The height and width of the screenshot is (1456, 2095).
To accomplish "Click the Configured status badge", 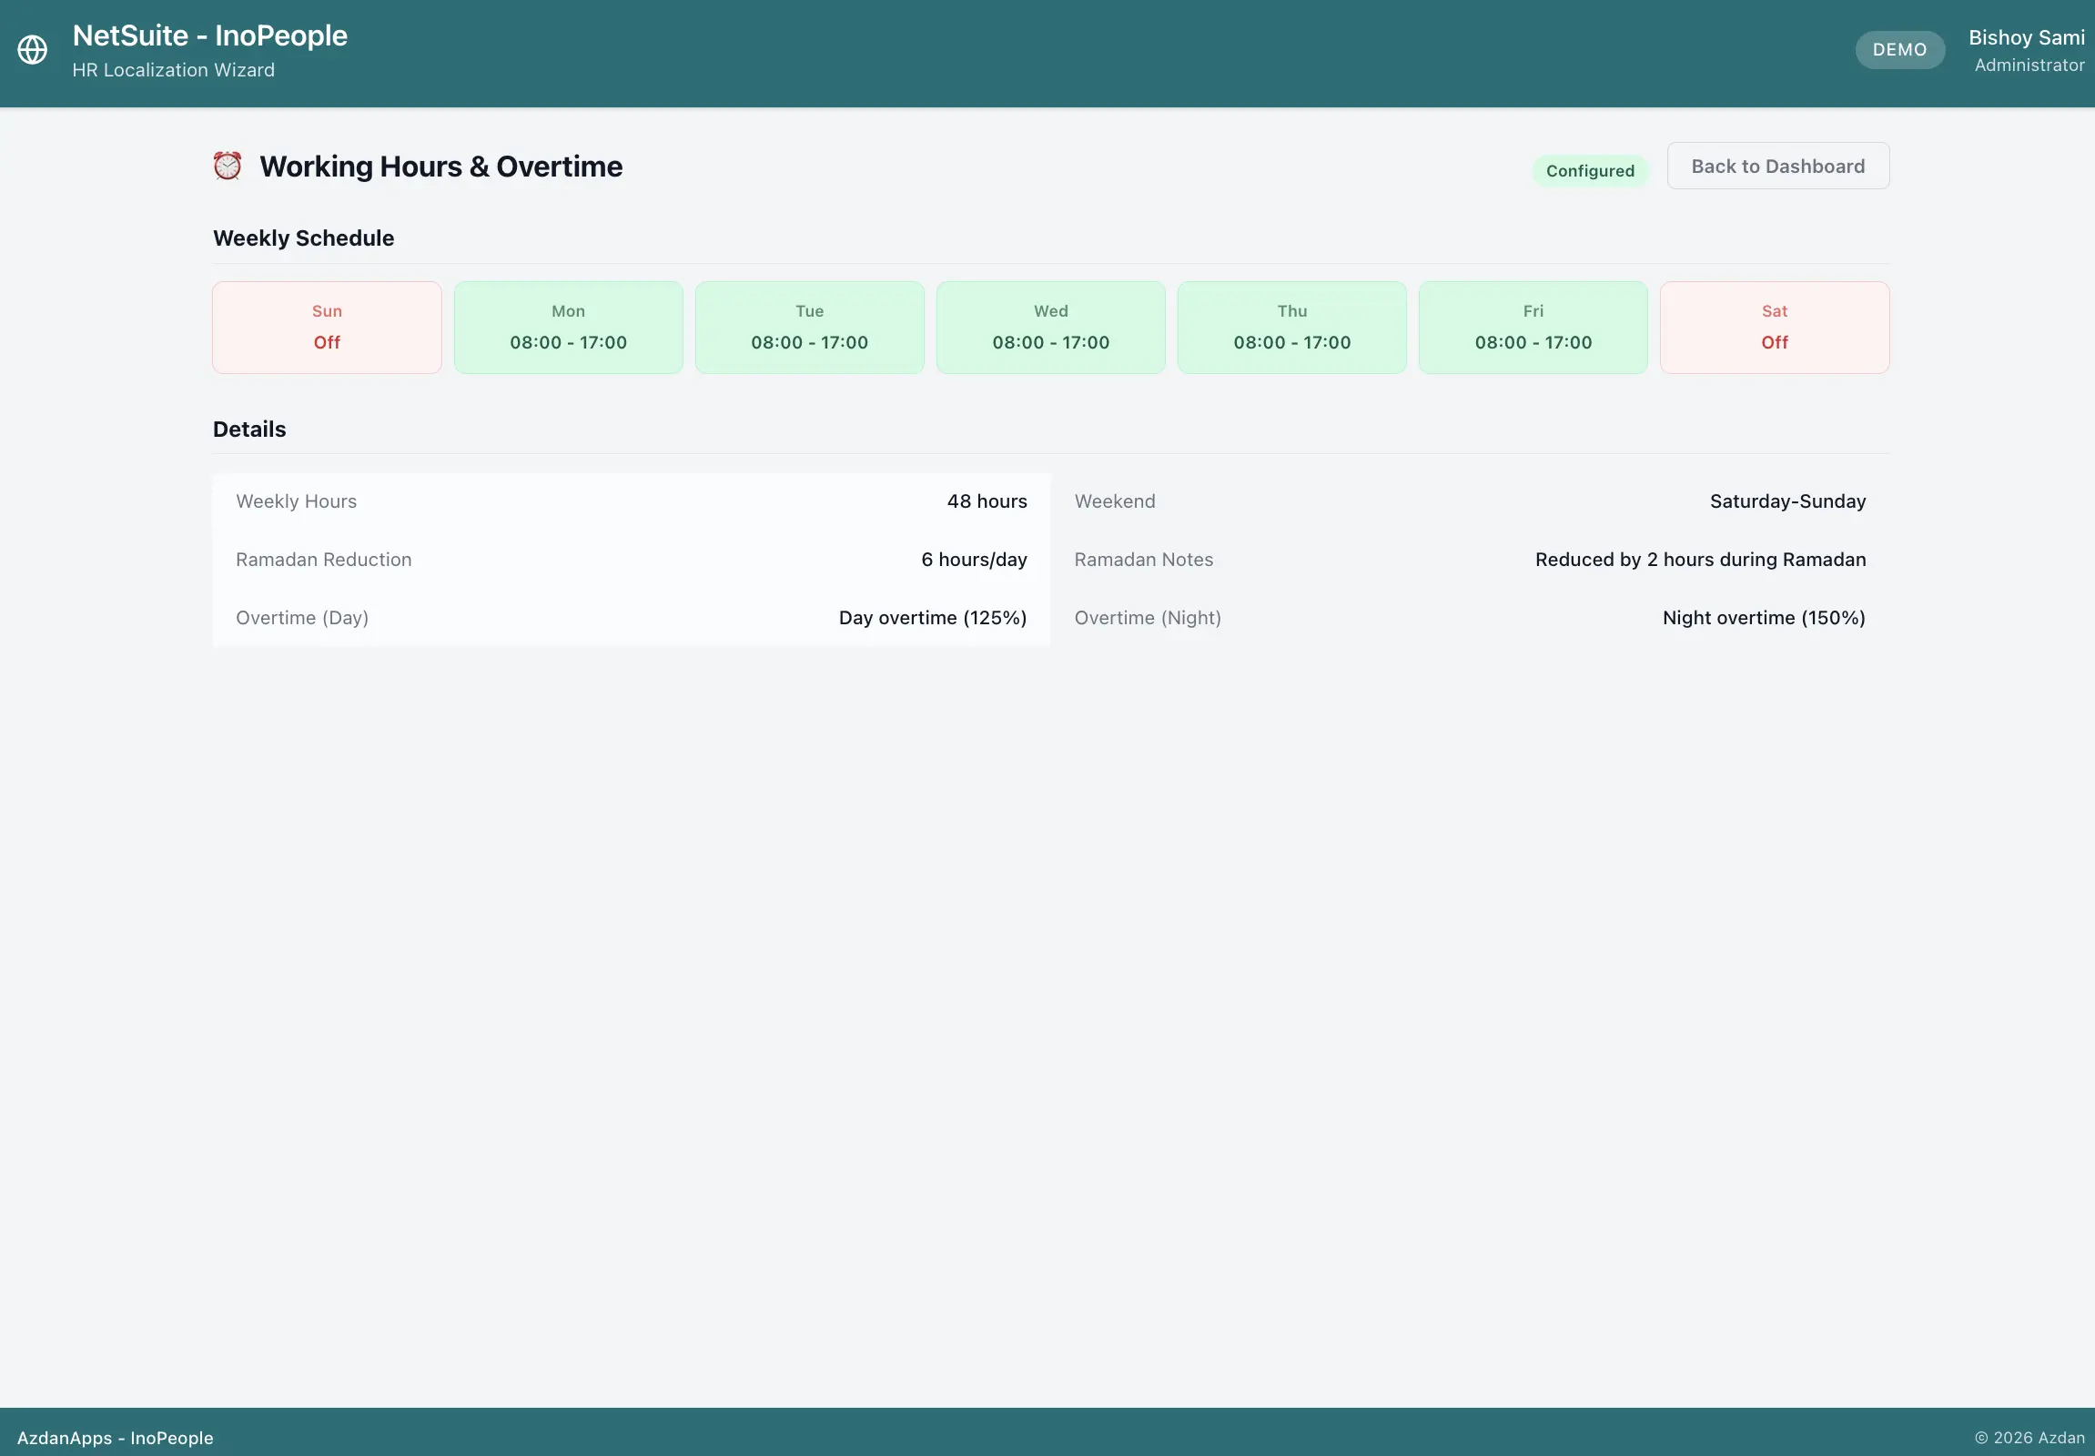I will (x=1590, y=170).
